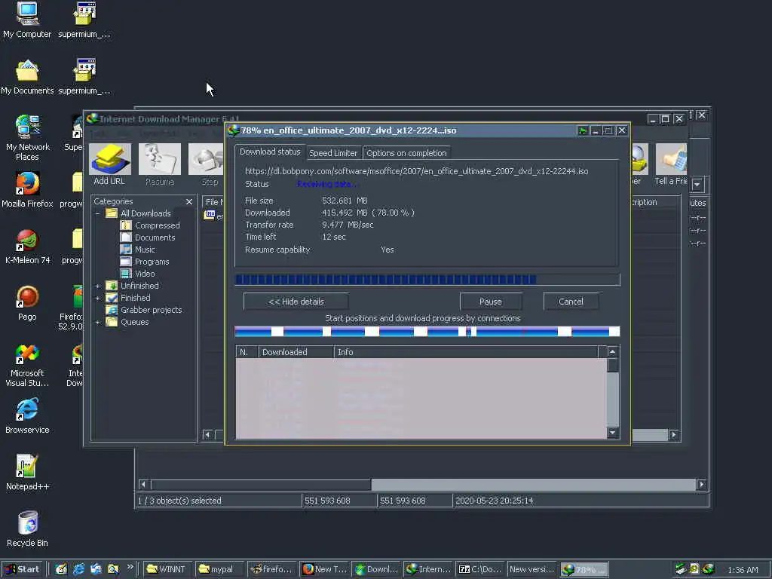772x579 pixels.
Task: Click the Stop toolbar icon
Action: [207, 165]
